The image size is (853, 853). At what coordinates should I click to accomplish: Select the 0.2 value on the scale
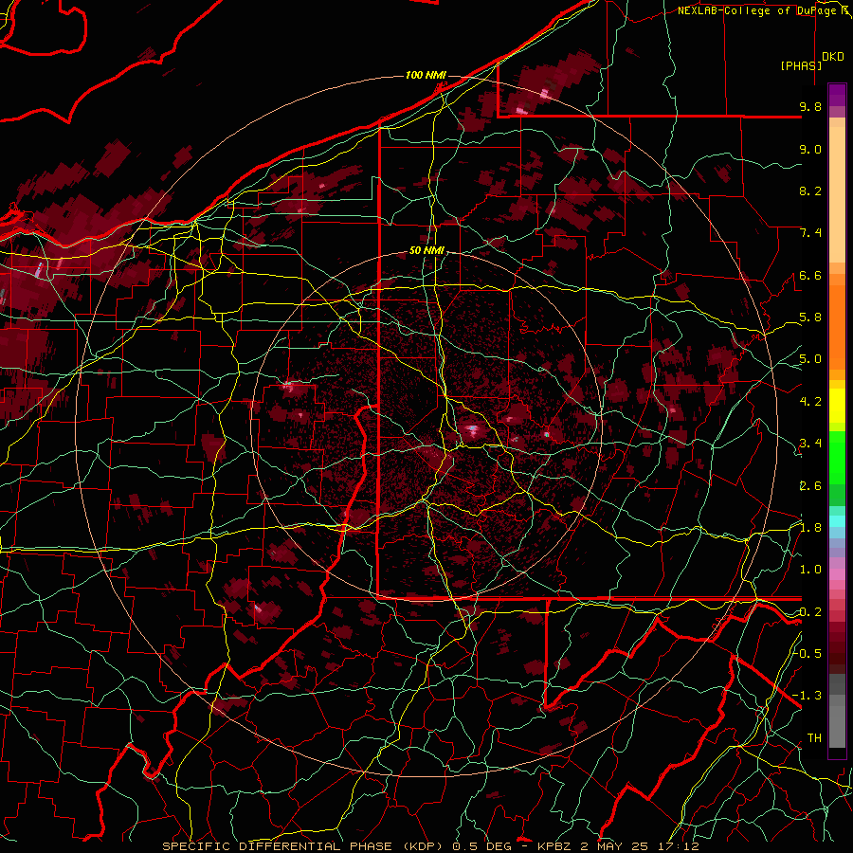(810, 612)
